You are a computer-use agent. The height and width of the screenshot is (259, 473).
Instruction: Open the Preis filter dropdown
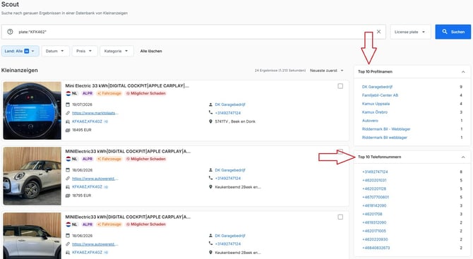[x=85, y=51]
